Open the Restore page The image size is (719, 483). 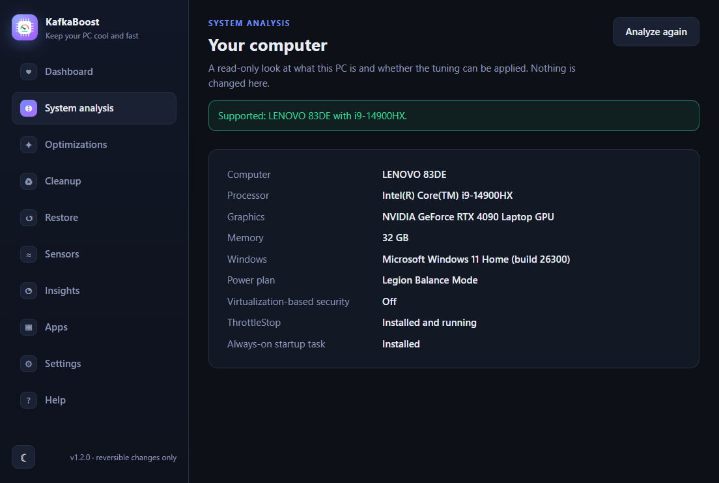[94, 218]
